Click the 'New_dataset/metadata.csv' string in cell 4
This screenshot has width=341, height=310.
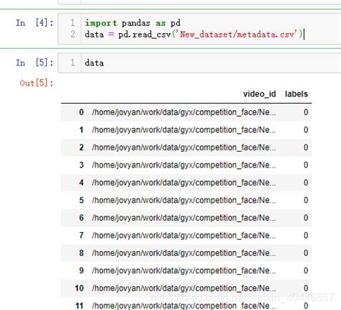237,35
